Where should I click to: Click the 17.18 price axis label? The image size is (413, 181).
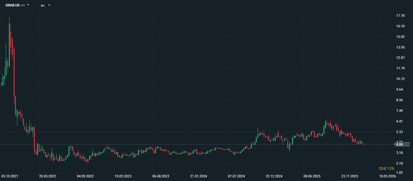400,16
